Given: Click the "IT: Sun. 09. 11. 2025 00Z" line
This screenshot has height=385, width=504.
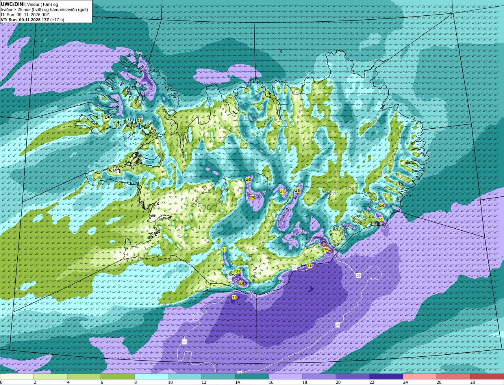Looking at the screenshot, I should pos(26,14).
